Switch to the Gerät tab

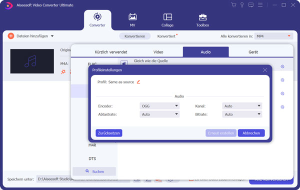point(253,52)
